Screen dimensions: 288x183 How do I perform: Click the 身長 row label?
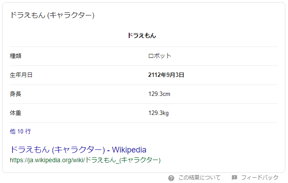(15, 94)
